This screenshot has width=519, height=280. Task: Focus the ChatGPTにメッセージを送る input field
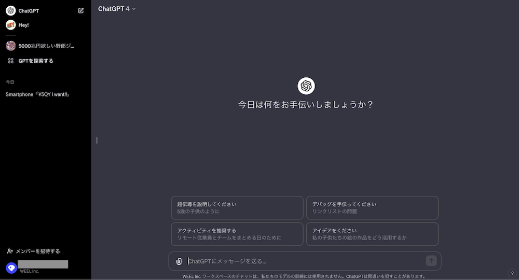304,261
